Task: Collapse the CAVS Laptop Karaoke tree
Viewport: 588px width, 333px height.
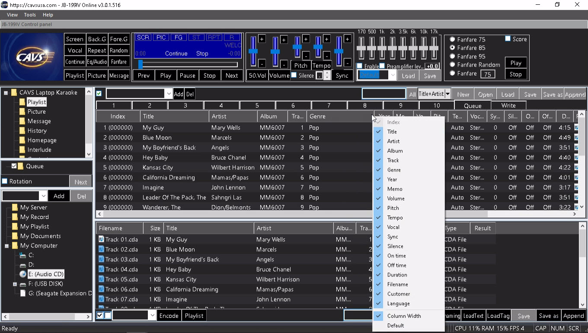Action: point(6,92)
